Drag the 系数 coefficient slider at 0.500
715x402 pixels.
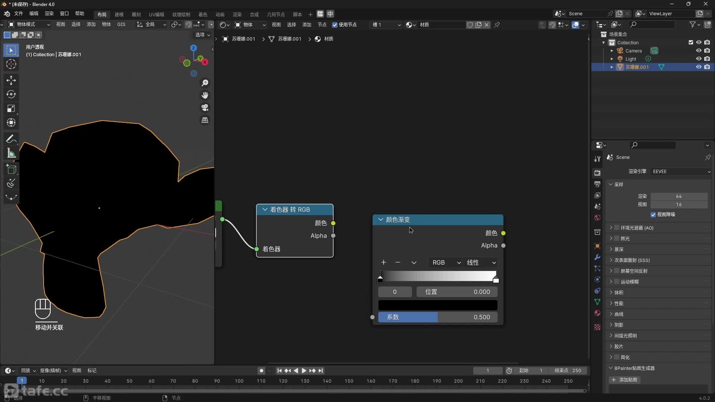(437, 317)
